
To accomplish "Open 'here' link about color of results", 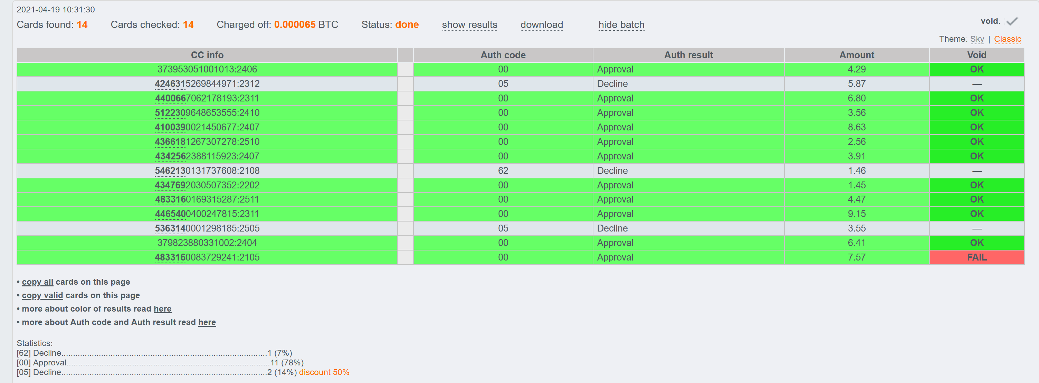I will [163, 308].
